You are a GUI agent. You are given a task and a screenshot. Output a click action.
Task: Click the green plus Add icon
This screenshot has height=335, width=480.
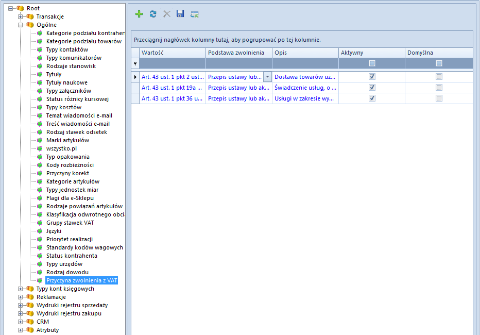139,14
